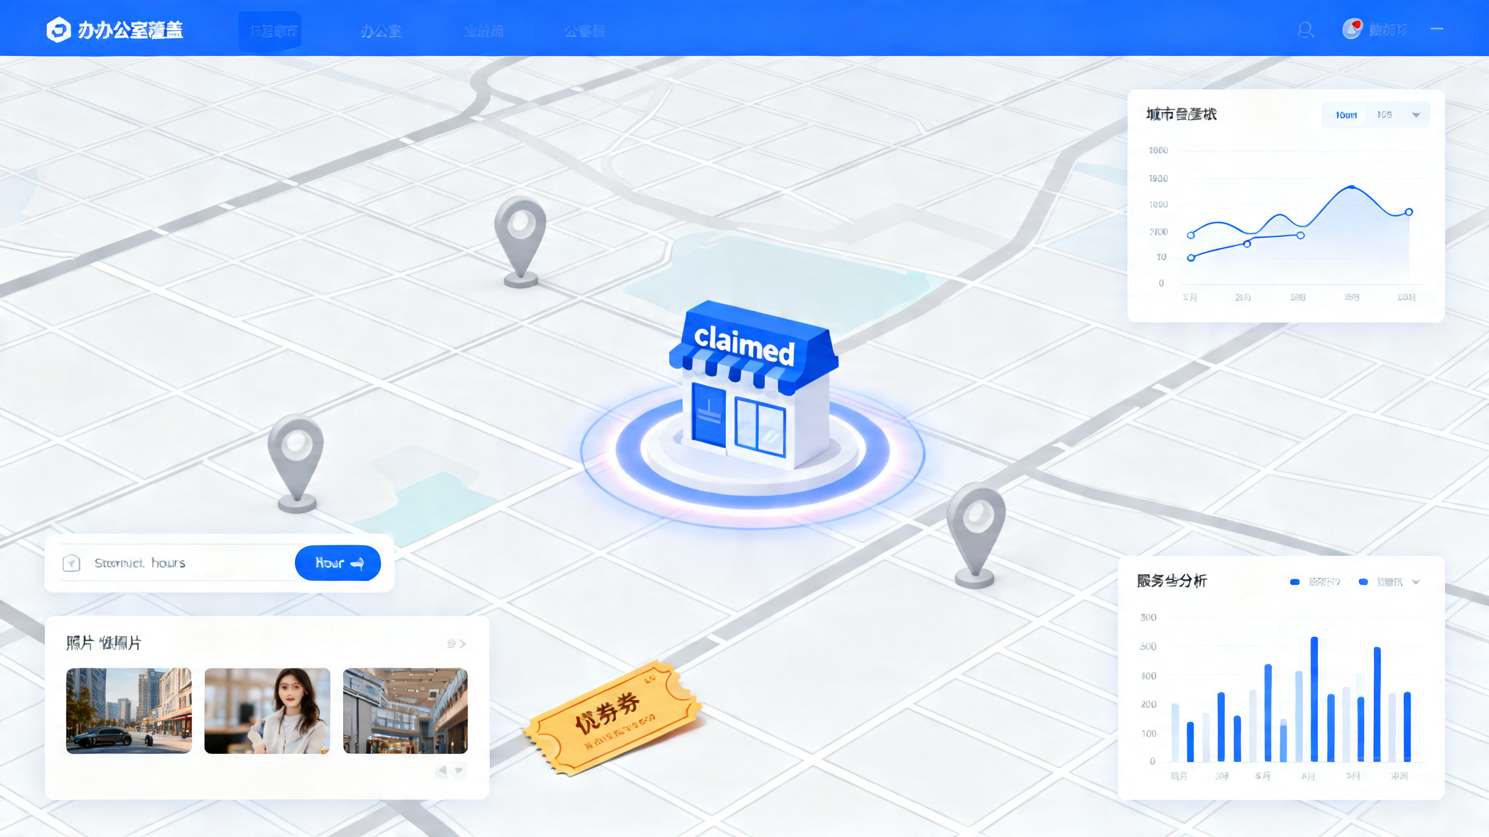Select the gray map pin above the search box
Screen dimensions: 1489x837
coord(296,463)
